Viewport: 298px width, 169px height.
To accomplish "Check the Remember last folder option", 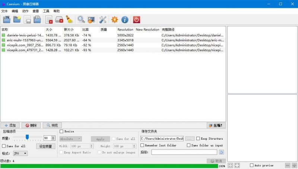I will 143,145.
